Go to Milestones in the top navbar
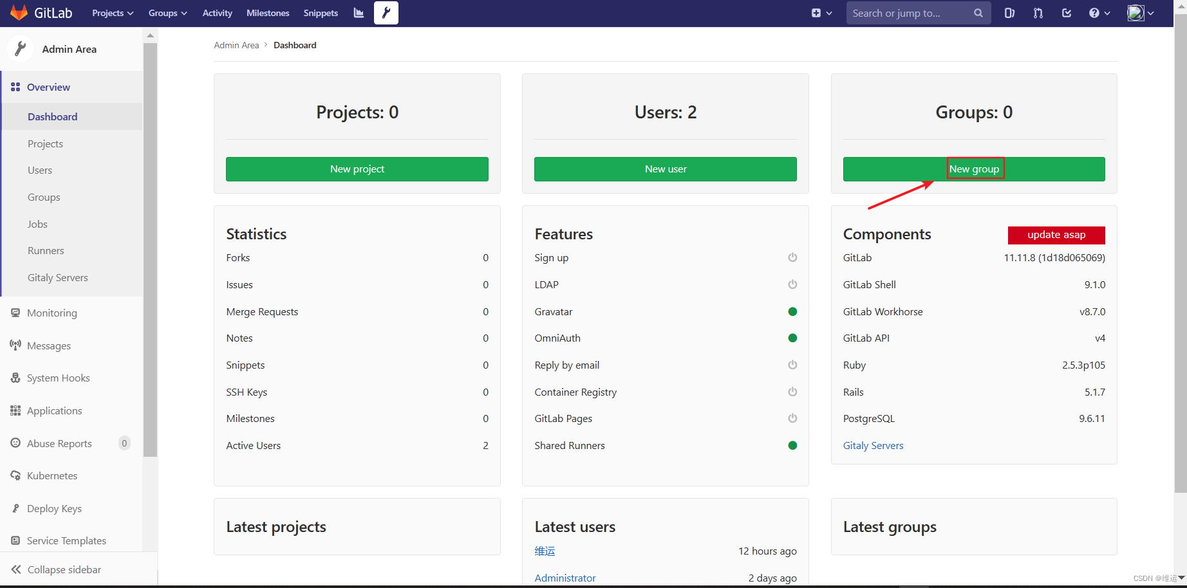This screenshot has height=588, width=1187. coord(268,13)
